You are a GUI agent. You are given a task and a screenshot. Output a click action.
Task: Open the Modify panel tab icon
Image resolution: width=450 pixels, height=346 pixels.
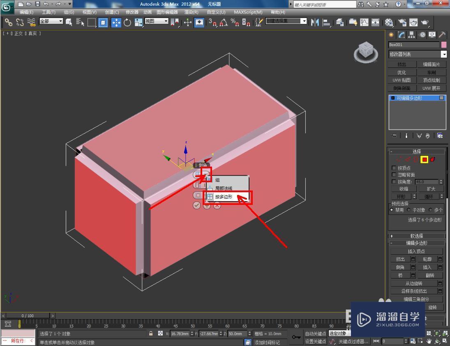tap(402, 35)
